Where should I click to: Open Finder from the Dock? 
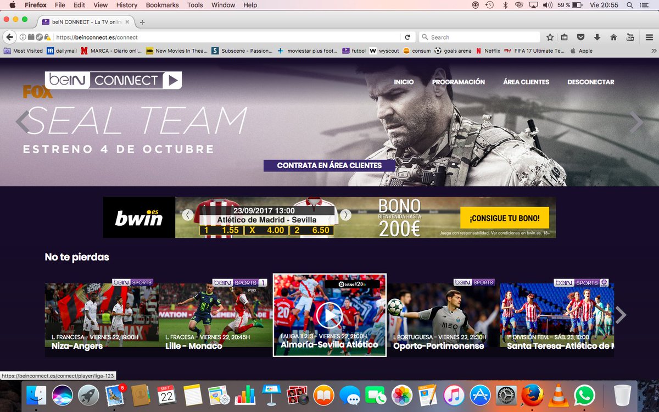pyautogui.click(x=36, y=395)
